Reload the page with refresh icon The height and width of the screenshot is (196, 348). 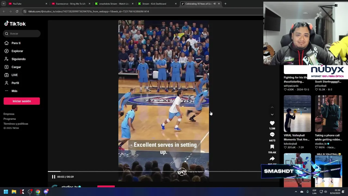pyautogui.click(x=17, y=11)
